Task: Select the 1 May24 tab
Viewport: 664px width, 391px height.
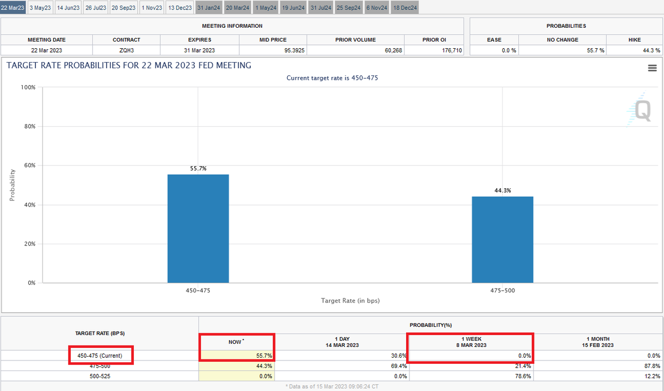Action: click(x=266, y=8)
